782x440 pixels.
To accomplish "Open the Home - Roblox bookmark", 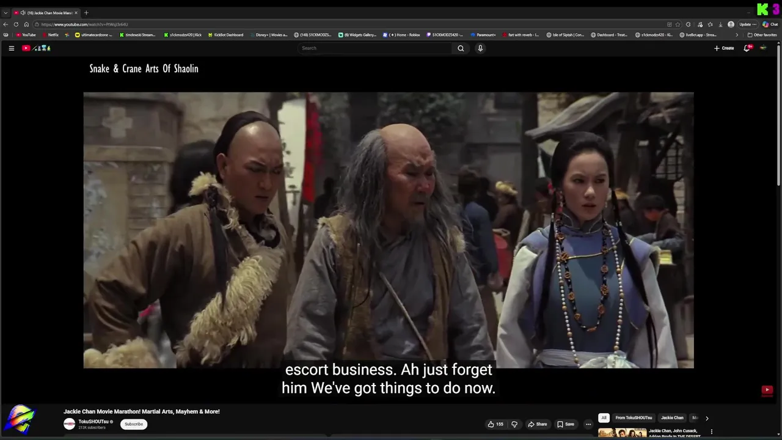I will [x=401, y=35].
